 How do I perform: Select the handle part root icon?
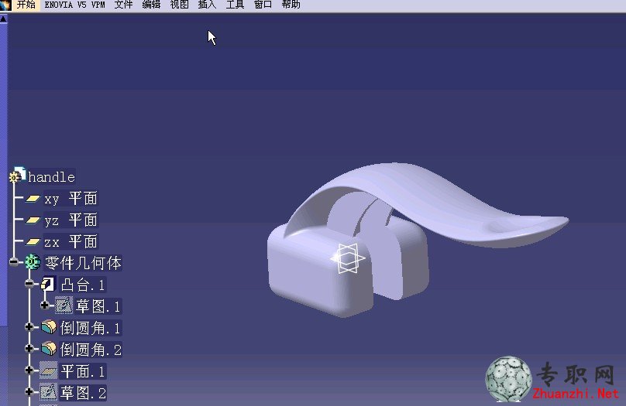coord(18,176)
